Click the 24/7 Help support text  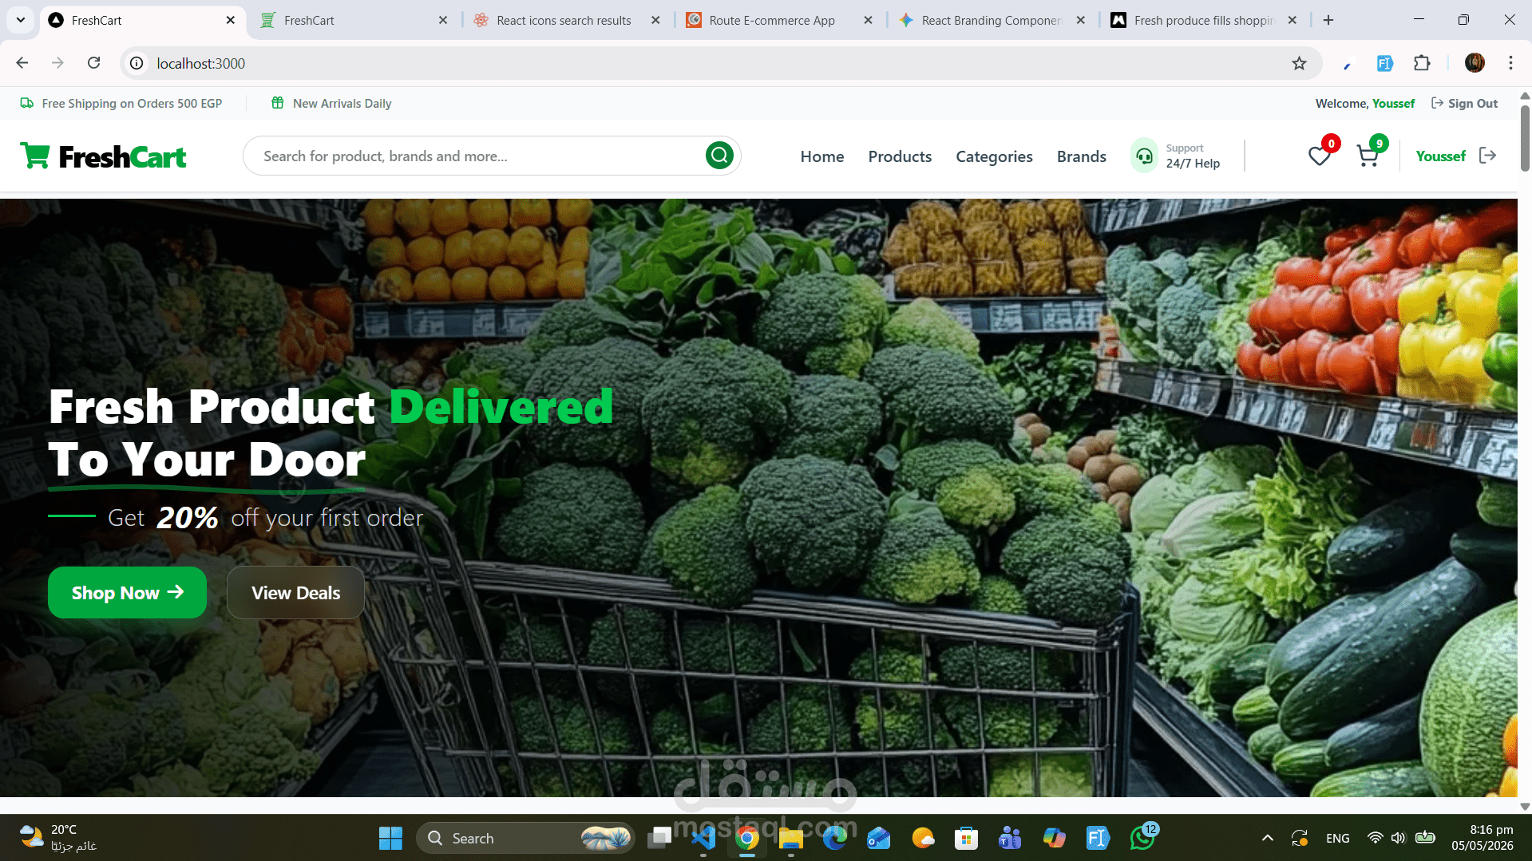(1193, 164)
